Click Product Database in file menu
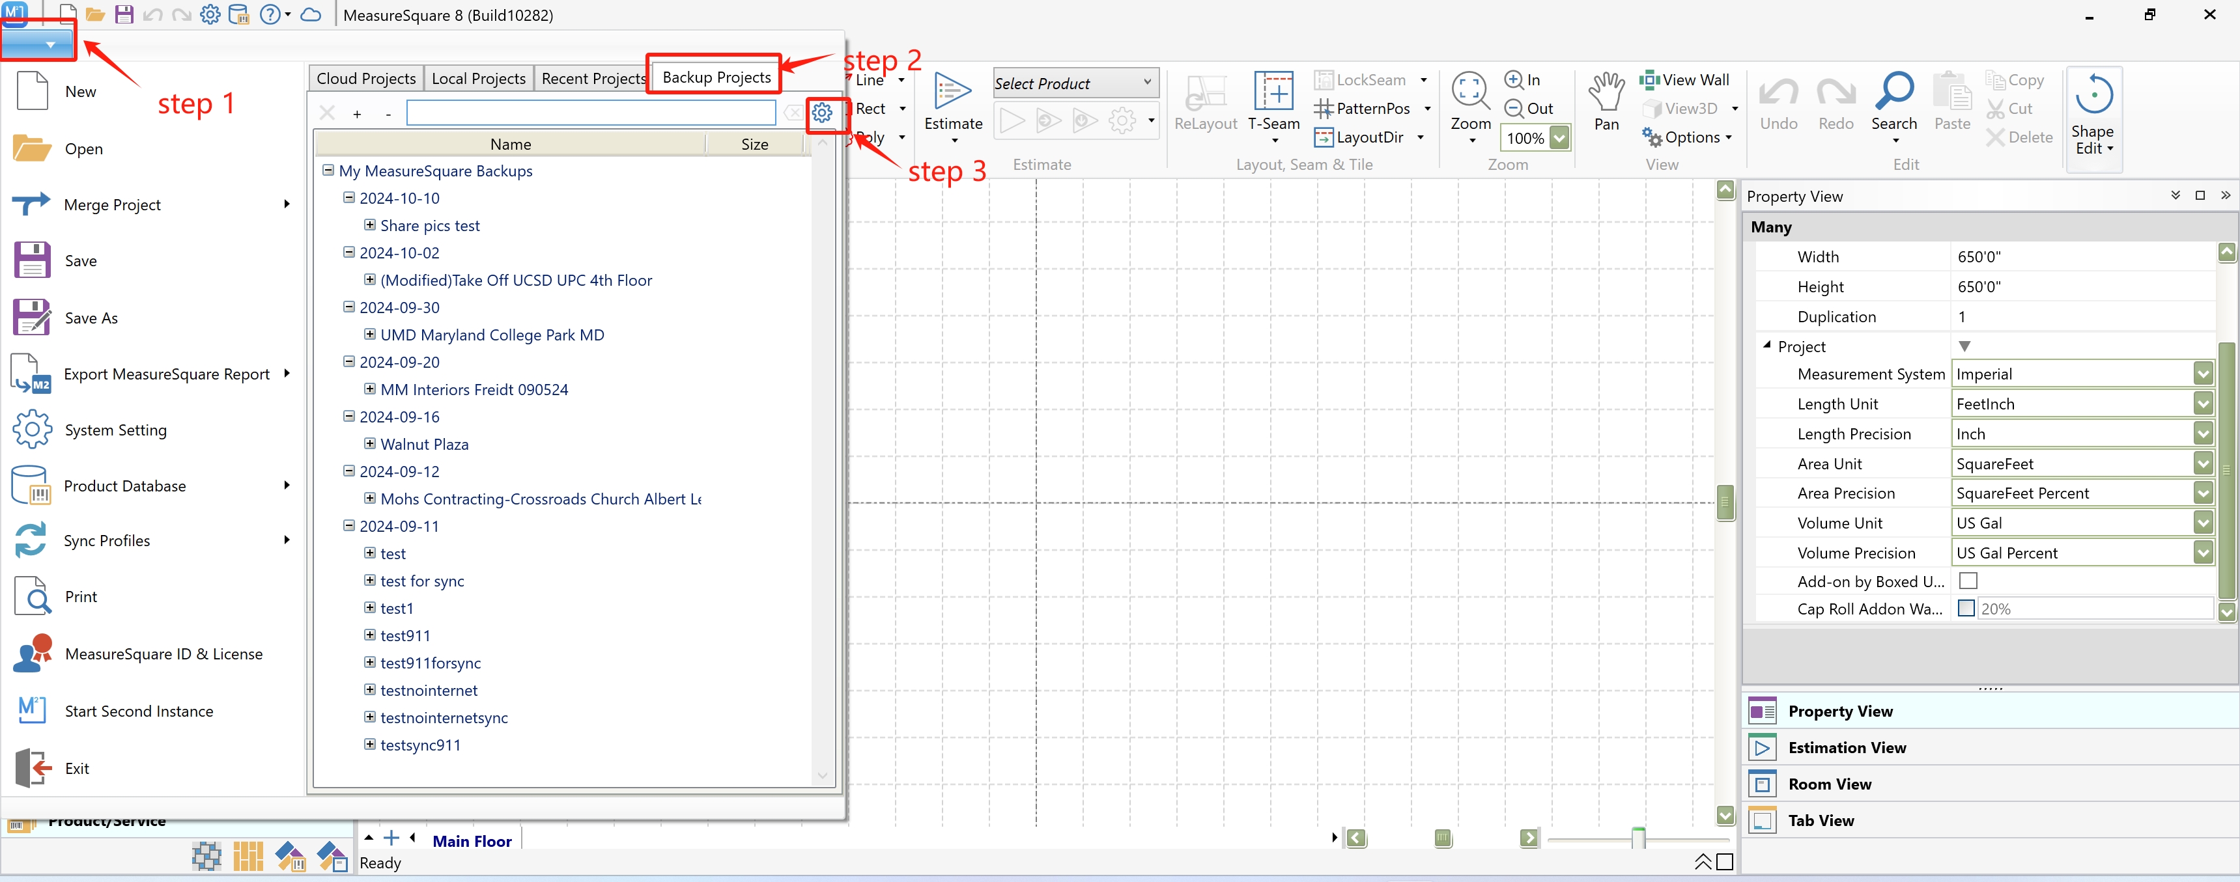Screen dimensions: 2240x882 coord(124,486)
